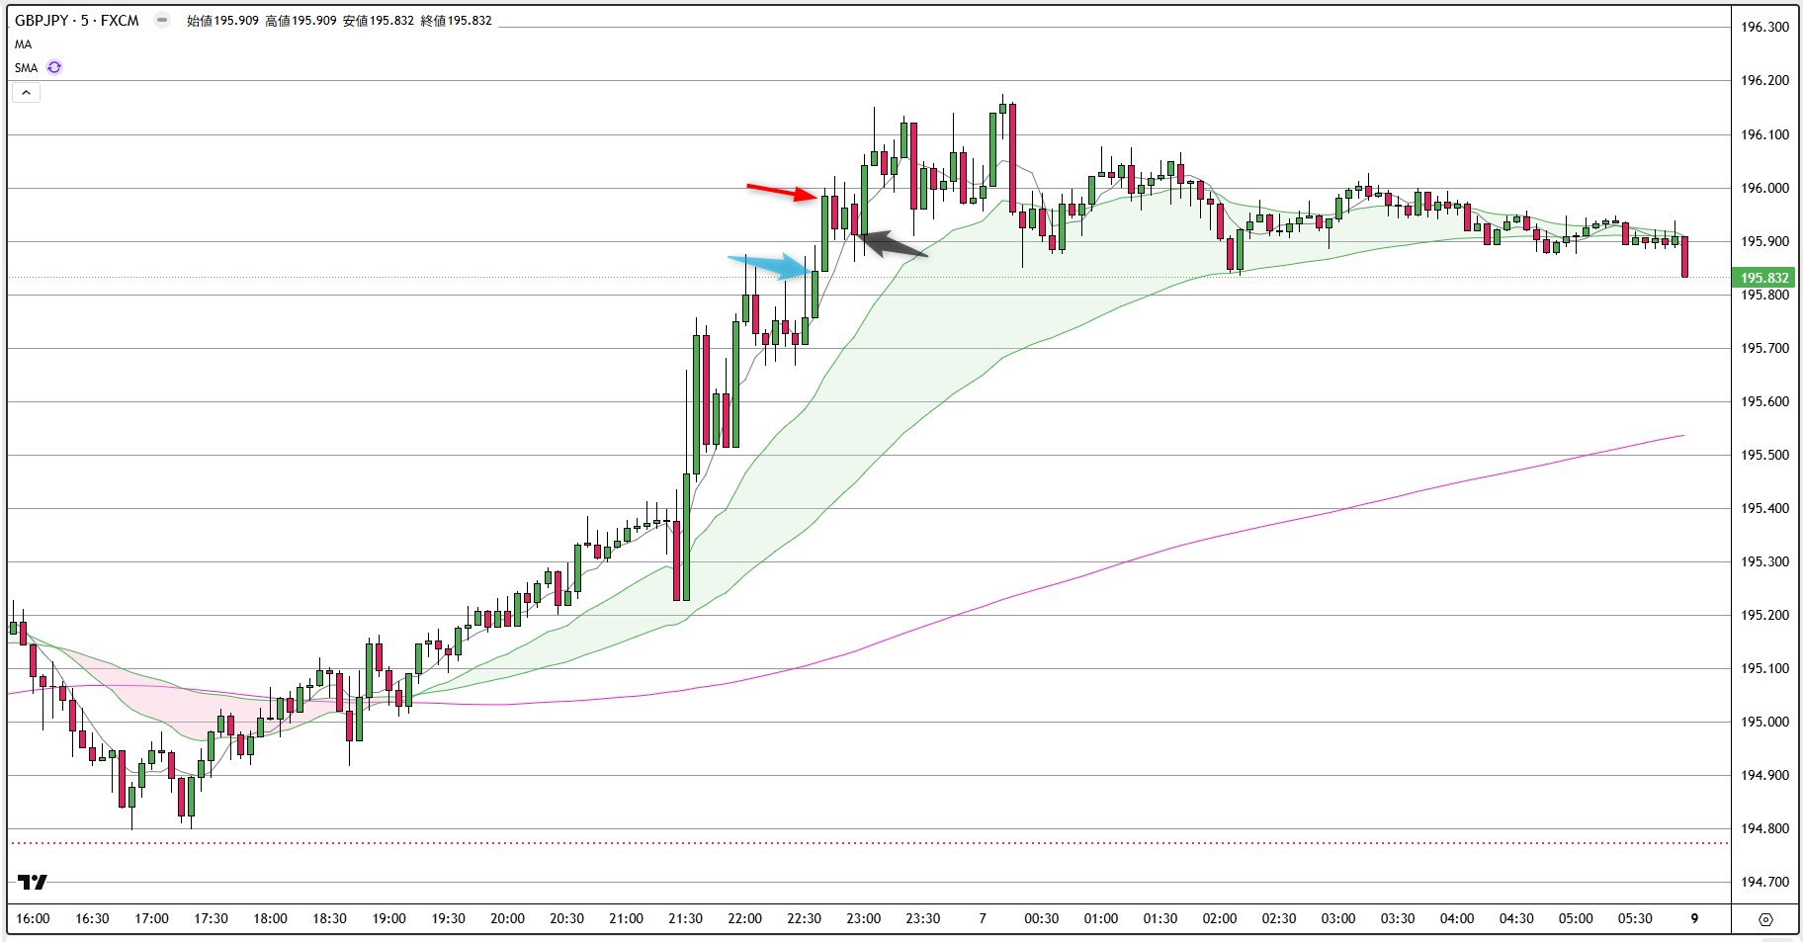
Task: Click the 196.200 price axis label
Action: pos(1764,81)
